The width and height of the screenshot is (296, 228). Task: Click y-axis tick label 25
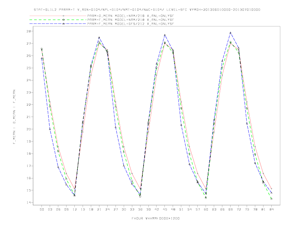pos(29,68)
